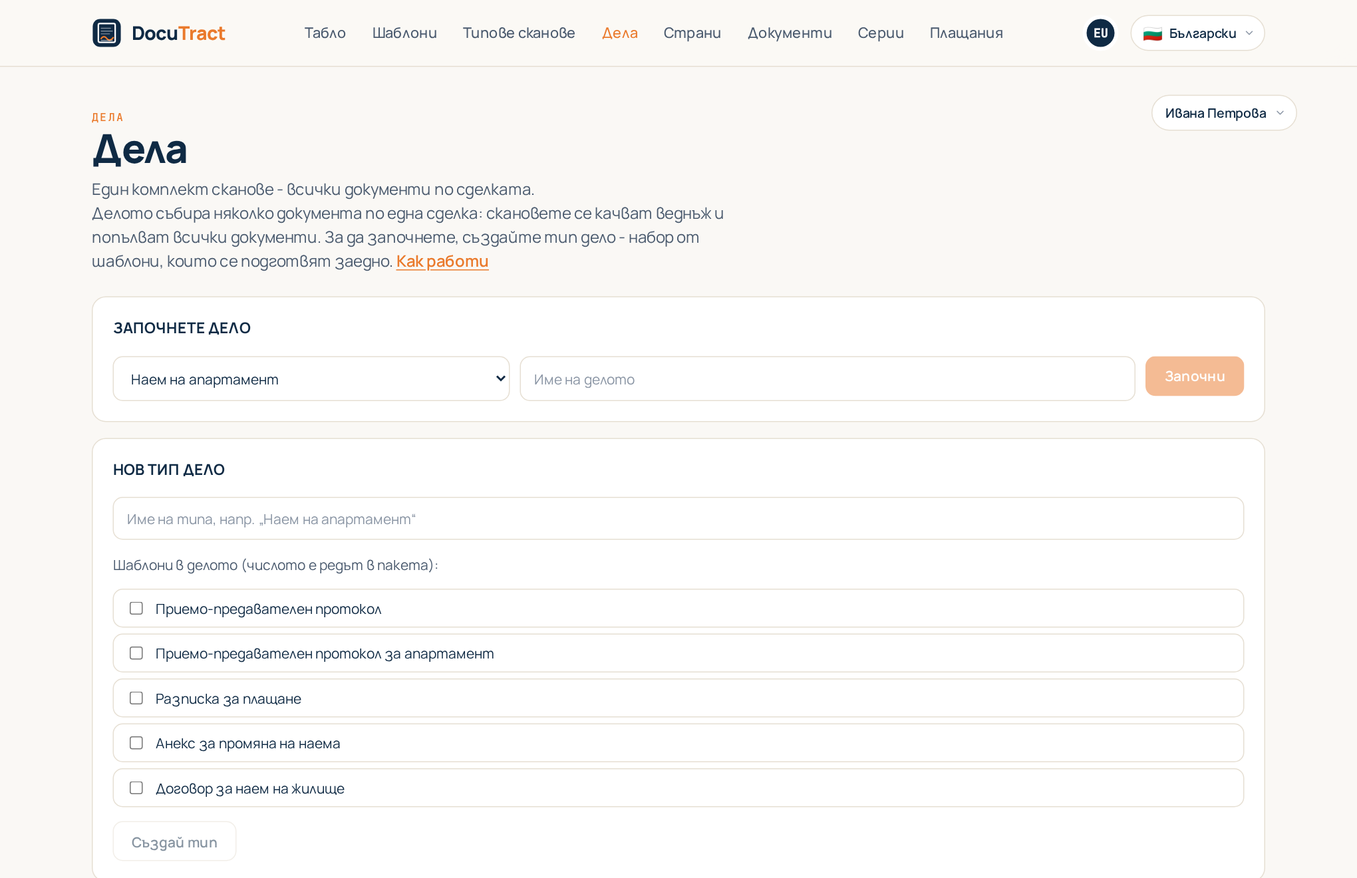The width and height of the screenshot is (1357, 878).
Task: Click the Започни button
Action: point(1194,376)
